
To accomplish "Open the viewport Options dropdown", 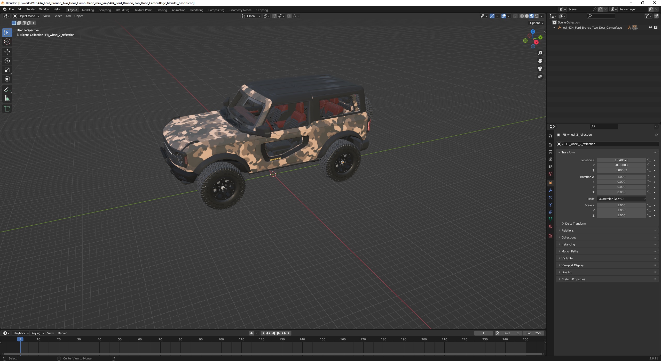I will pyautogui.click(x=537, y=23).
